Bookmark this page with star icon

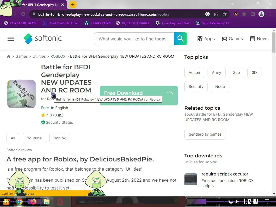coord(225,14)
